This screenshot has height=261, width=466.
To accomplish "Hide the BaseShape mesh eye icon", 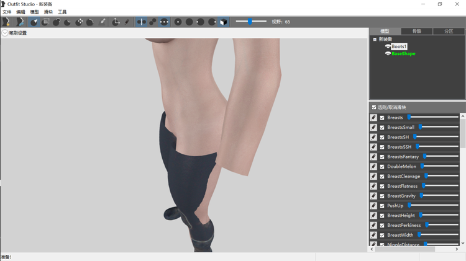I will (388, 53).
